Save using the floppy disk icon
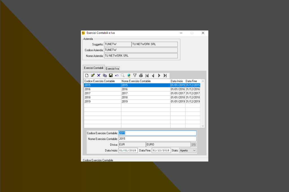 tap(111, 75)
